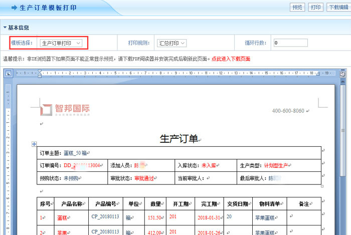Click the tab selector icon at ruler corner
The height and width of the screenshot is (235, 351).
coord(9,74)
